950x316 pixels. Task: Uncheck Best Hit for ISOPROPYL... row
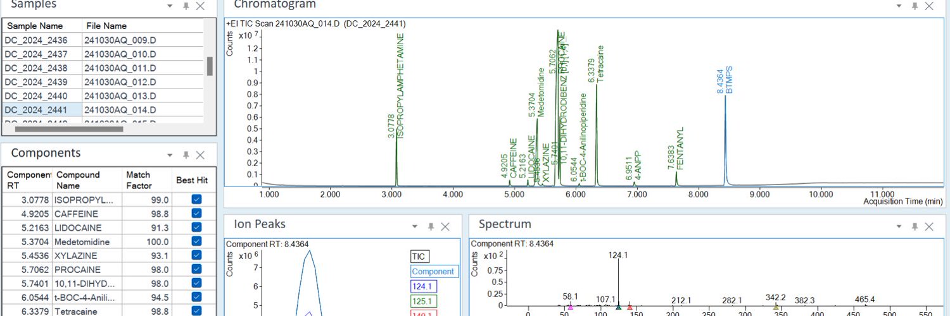(196, 199)
